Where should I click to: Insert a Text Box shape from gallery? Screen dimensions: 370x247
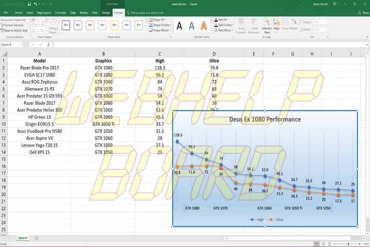(x=33, y=21)
